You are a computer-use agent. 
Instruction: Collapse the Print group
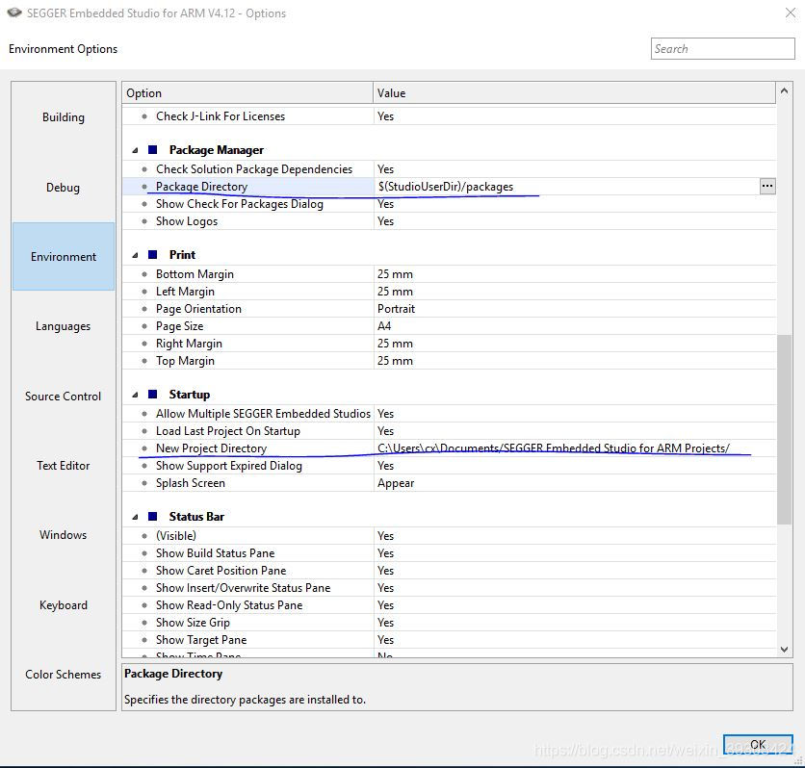[x=135, y=255]
